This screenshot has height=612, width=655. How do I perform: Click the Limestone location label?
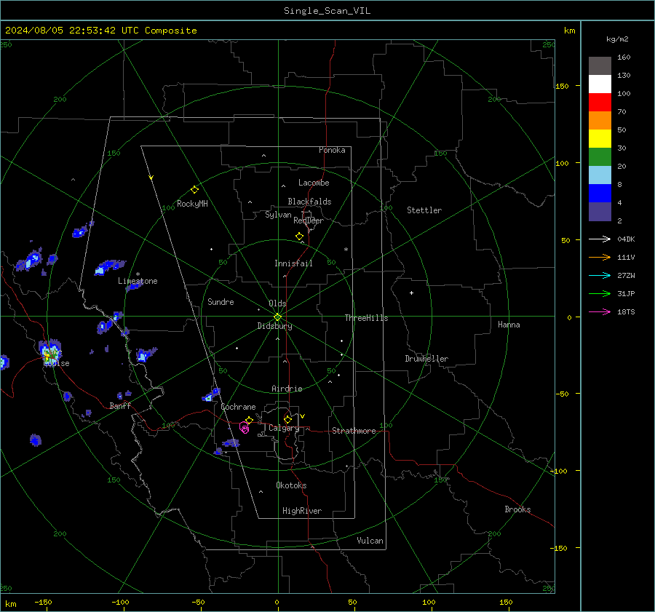138,281
